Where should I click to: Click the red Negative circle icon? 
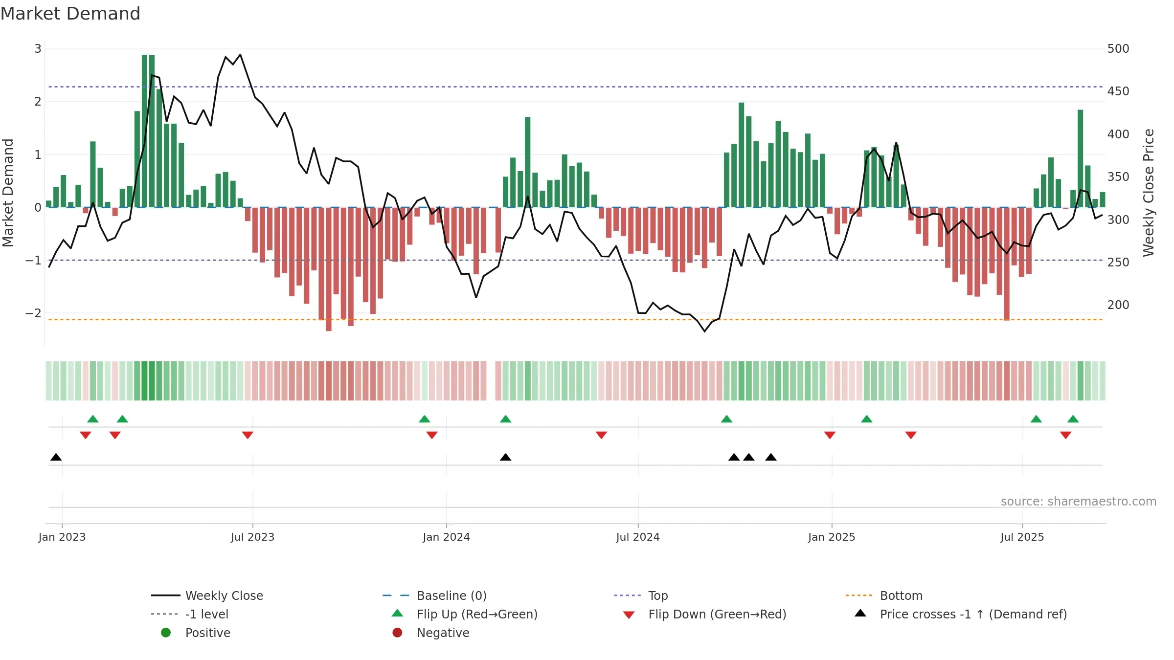pyautogui.click(x=397, y=633)
